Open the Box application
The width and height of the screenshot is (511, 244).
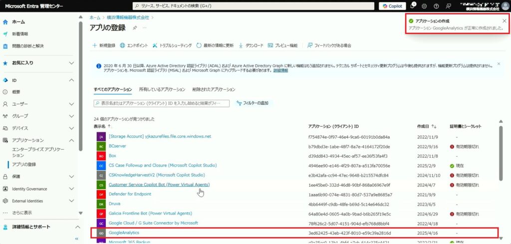coord(112,156)
